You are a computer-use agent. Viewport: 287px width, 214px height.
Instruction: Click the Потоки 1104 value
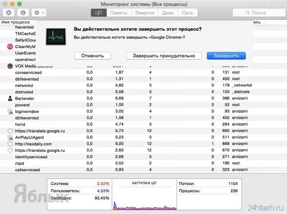coord(233,184)
